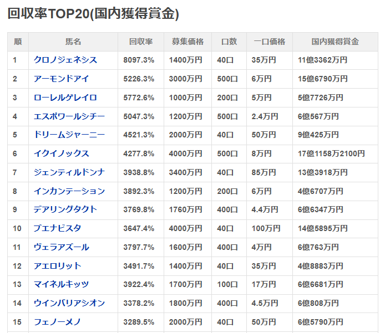Open the イクイノックス horse link
Image resolution: width=380 pixels, height=333 pixels.
(x=61, y=153)
